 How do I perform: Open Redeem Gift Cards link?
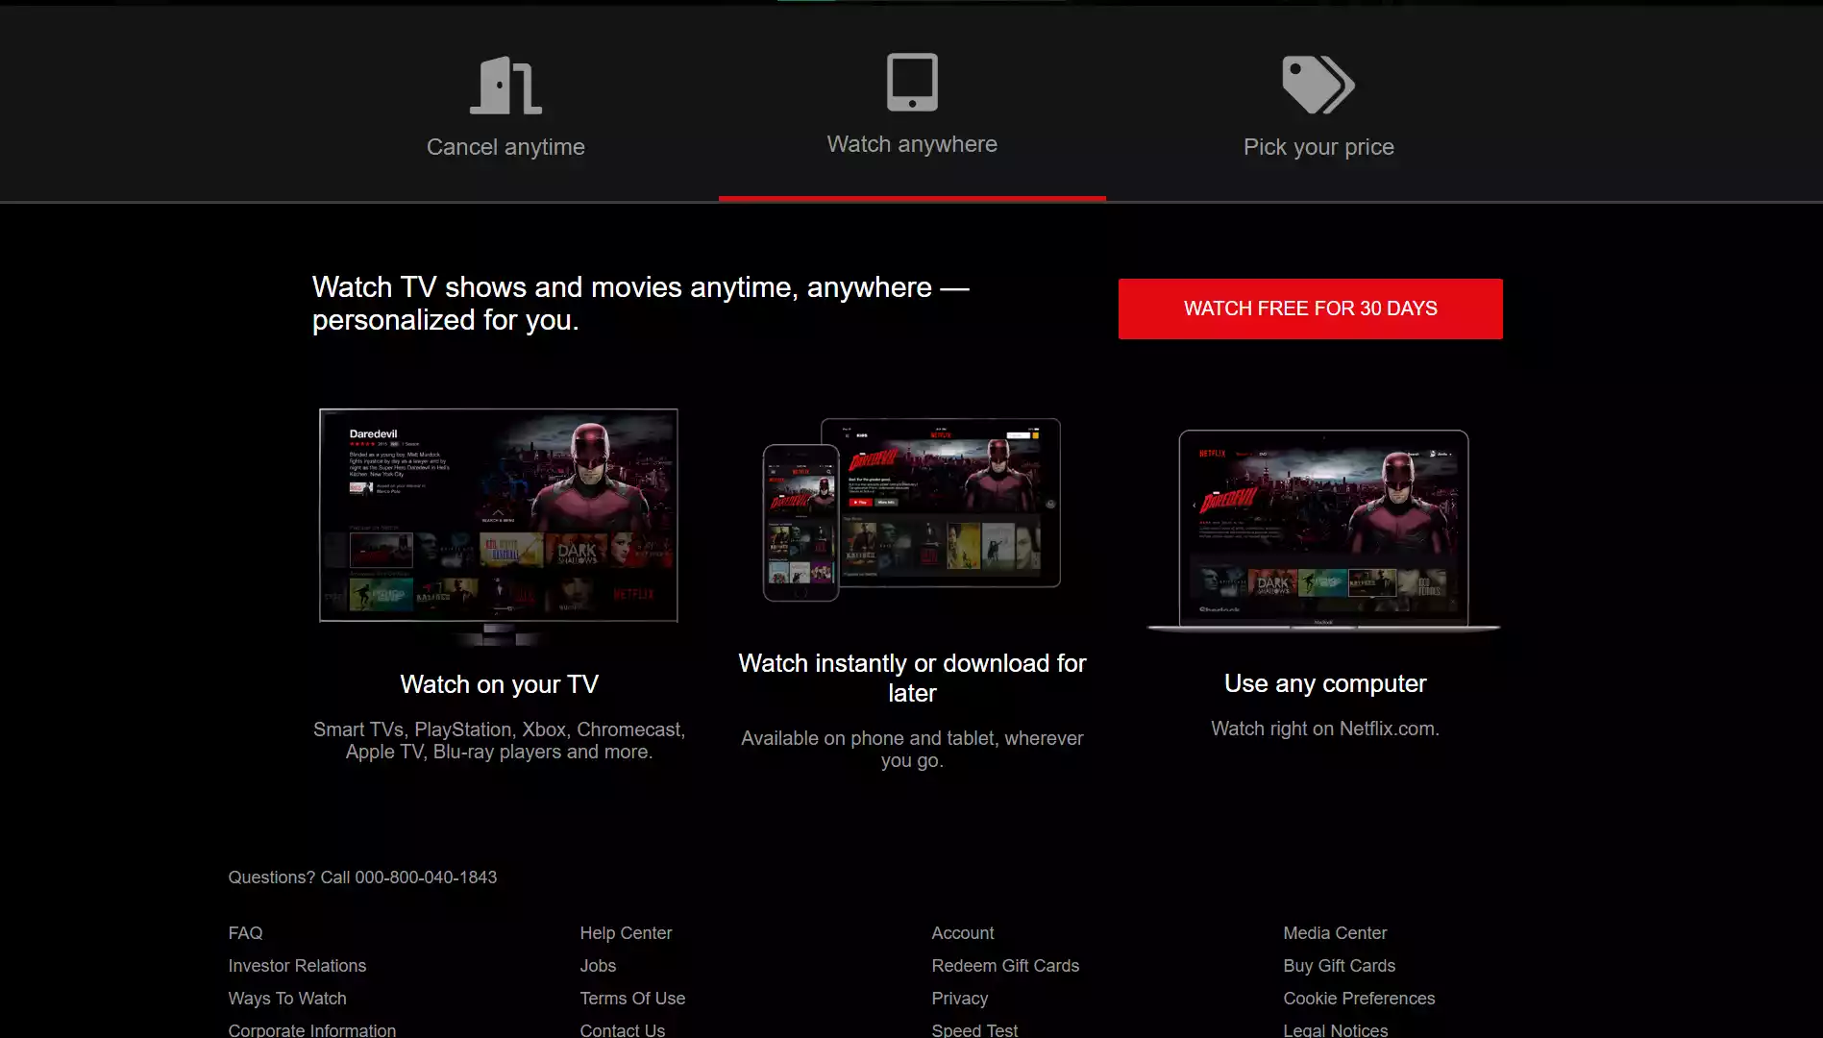pyautogui.click(x=1005, y=966)
